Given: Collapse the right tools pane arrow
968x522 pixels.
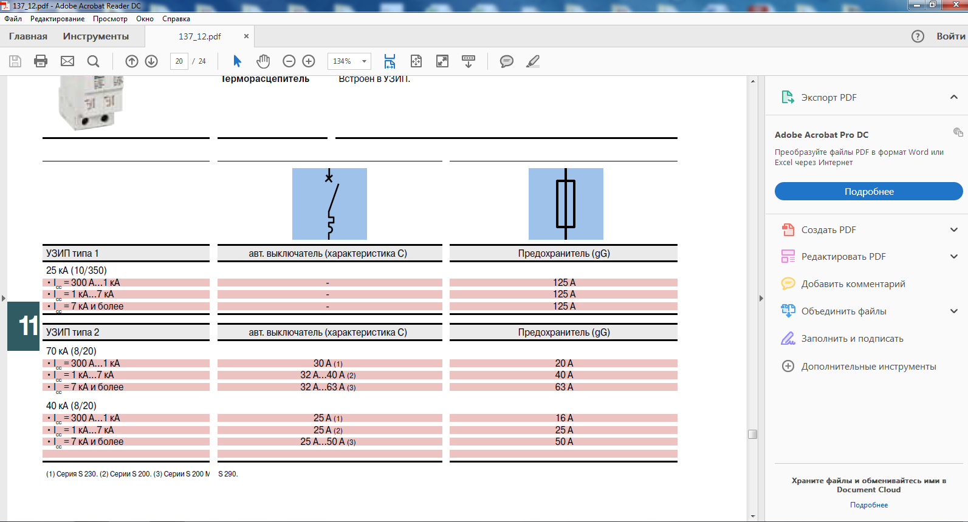Looking at the screenshot, I should pyautogui.click(x=761, y=298).
